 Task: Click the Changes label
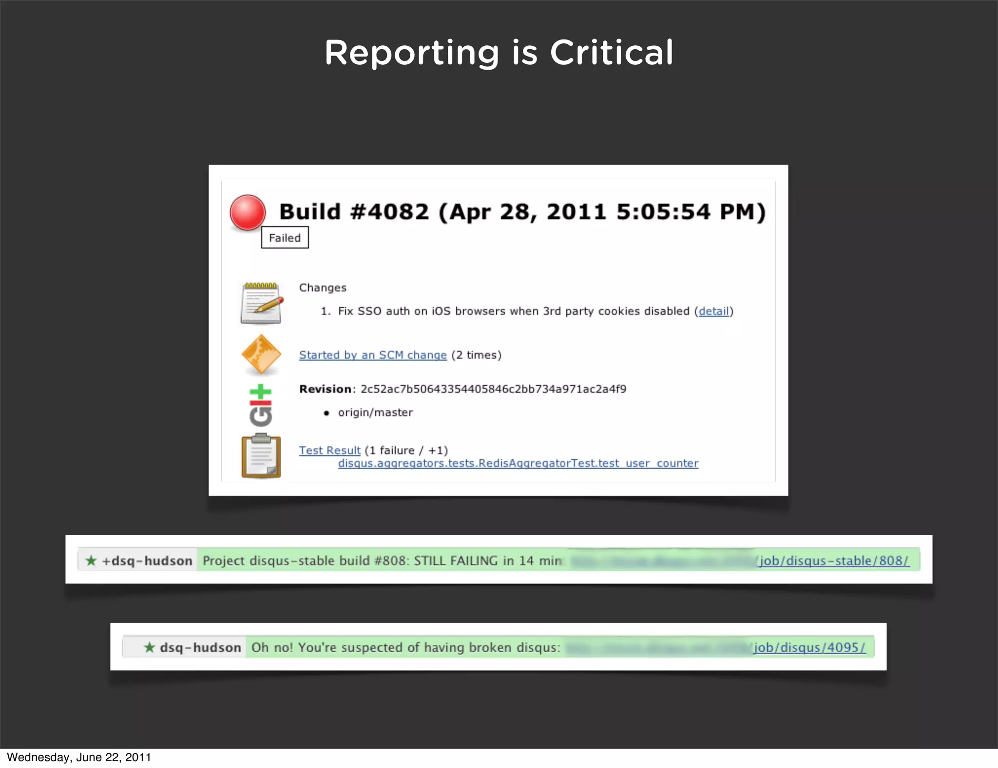click(x=323, y=288)
